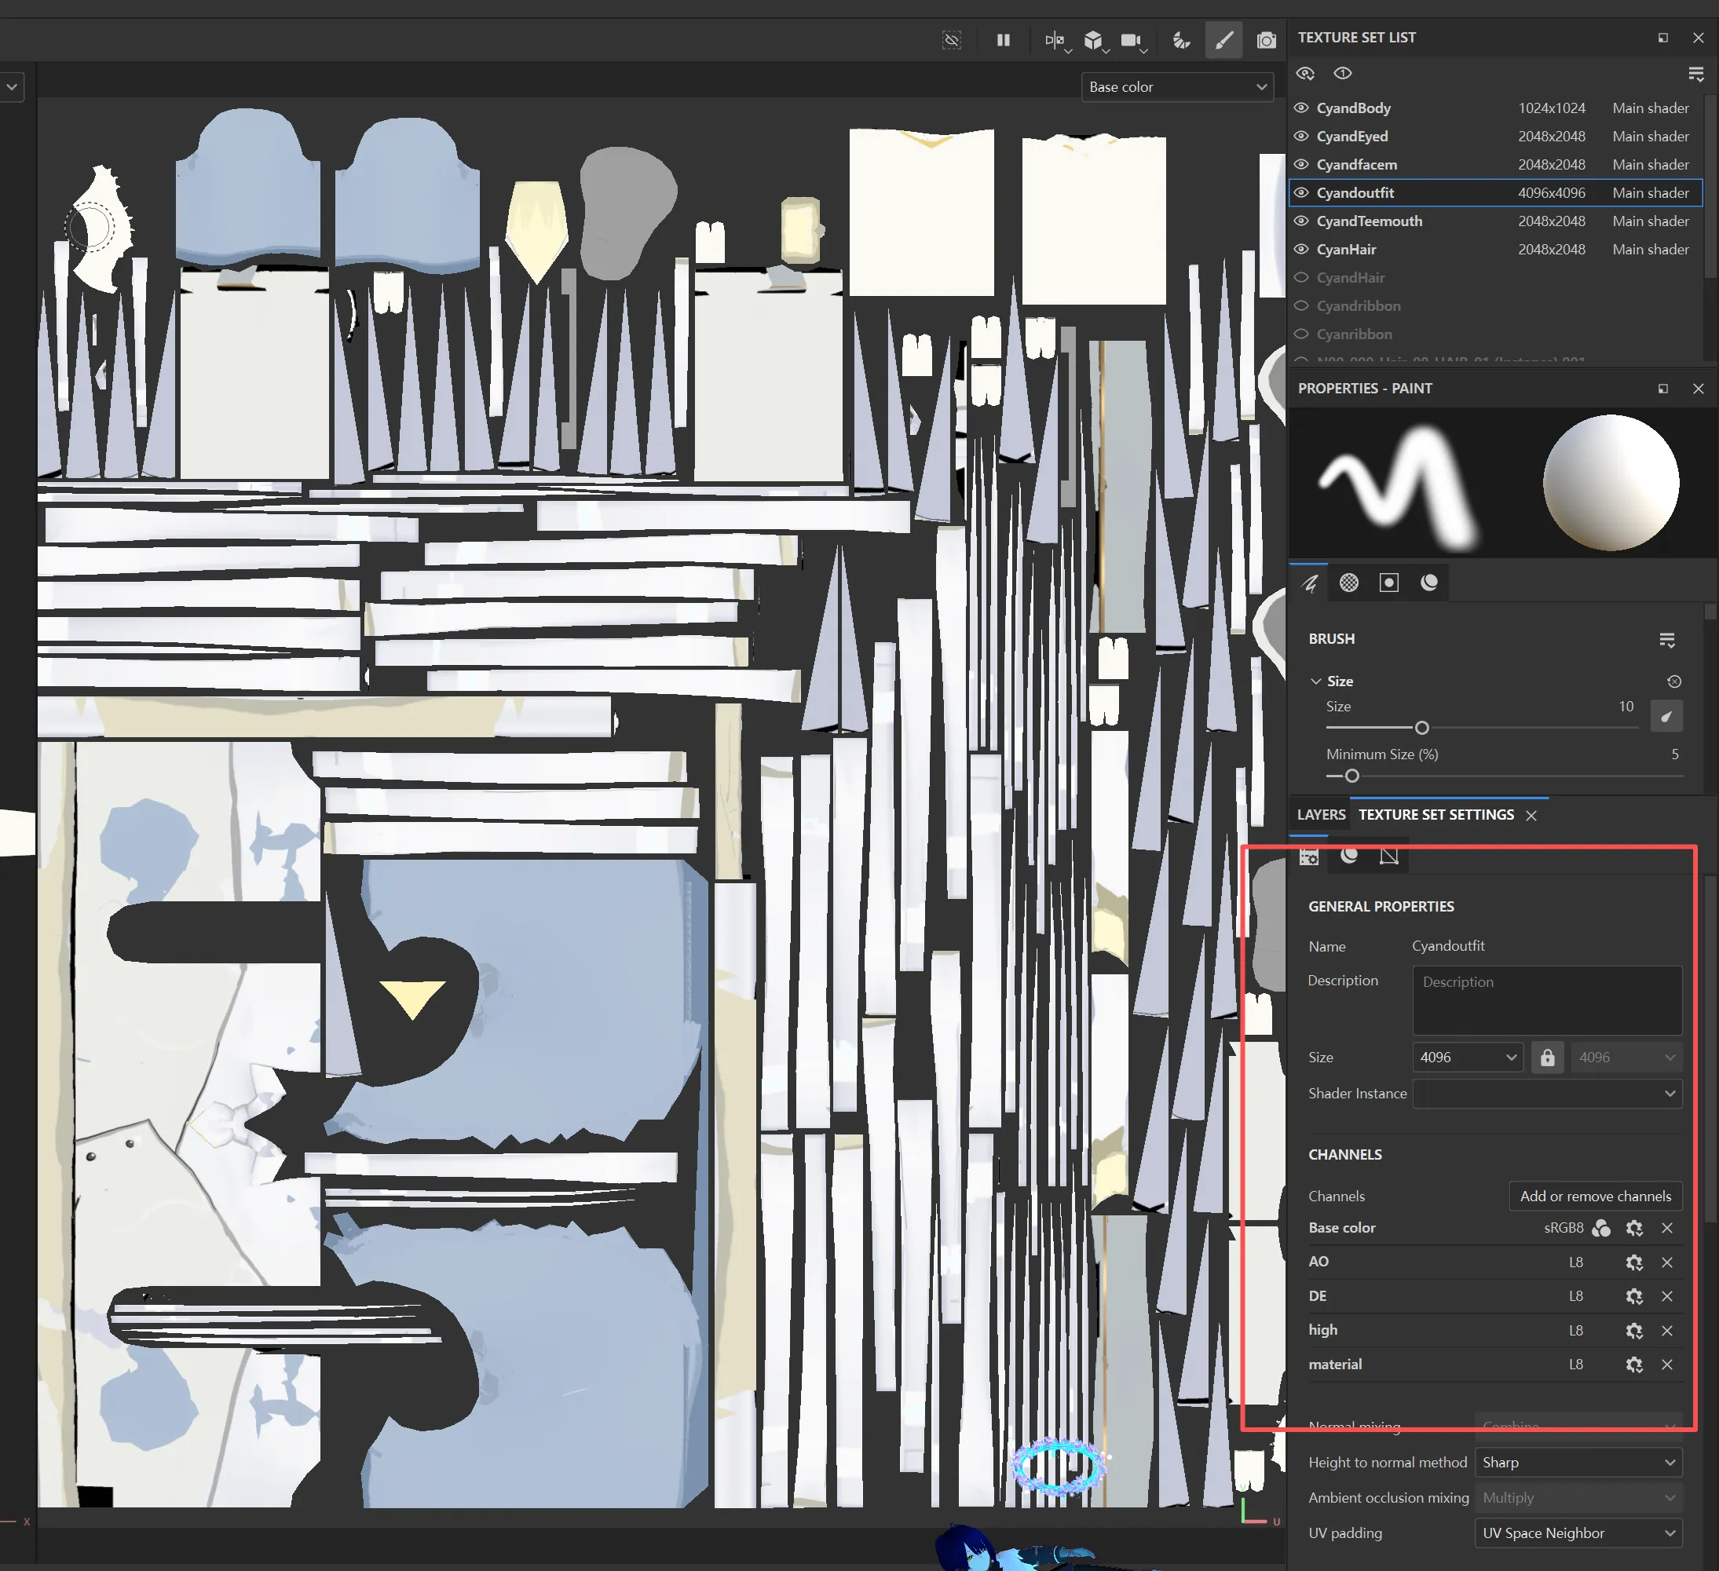Open UV padding dropdown
The height and width of the screenshot is (1571, 1719).
pyautogui.click(x=1578, y=1533)
